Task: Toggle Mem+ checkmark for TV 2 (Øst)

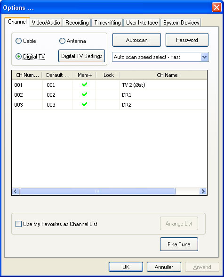Action: tap(85, 84)
